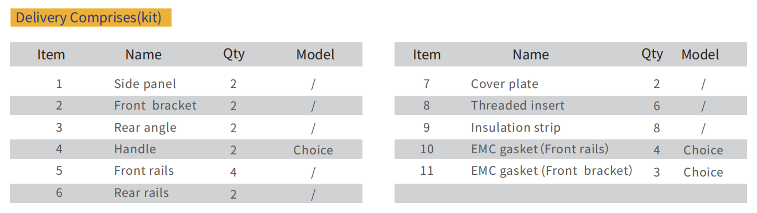Click the right table's Qty header
The image size is (757, 213).
[x=652, y=54]
